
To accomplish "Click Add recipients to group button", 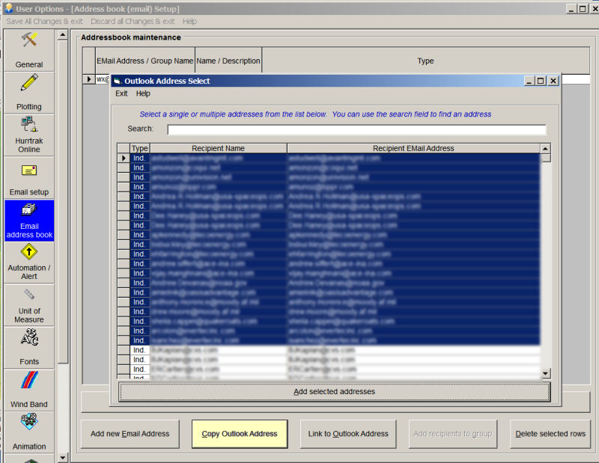I will click(x=453, y=434).
